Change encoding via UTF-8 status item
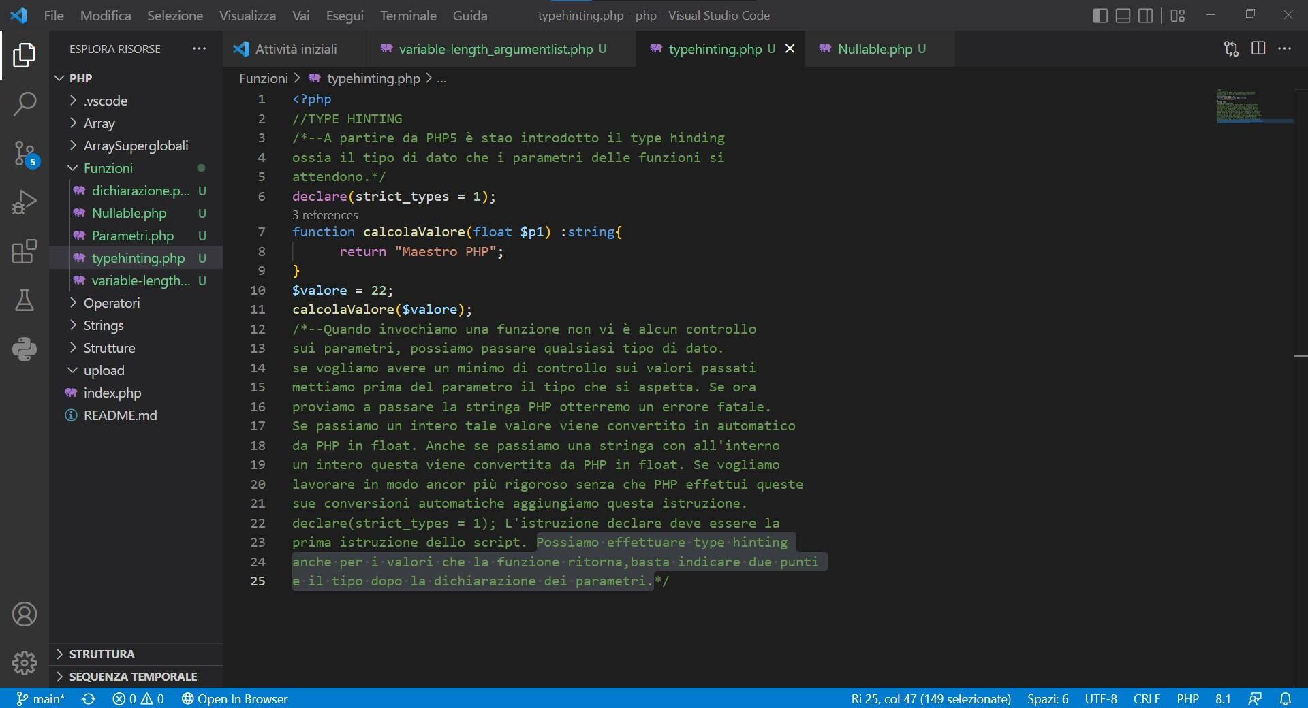1308x708 pixels. (x=1101, y=698)
